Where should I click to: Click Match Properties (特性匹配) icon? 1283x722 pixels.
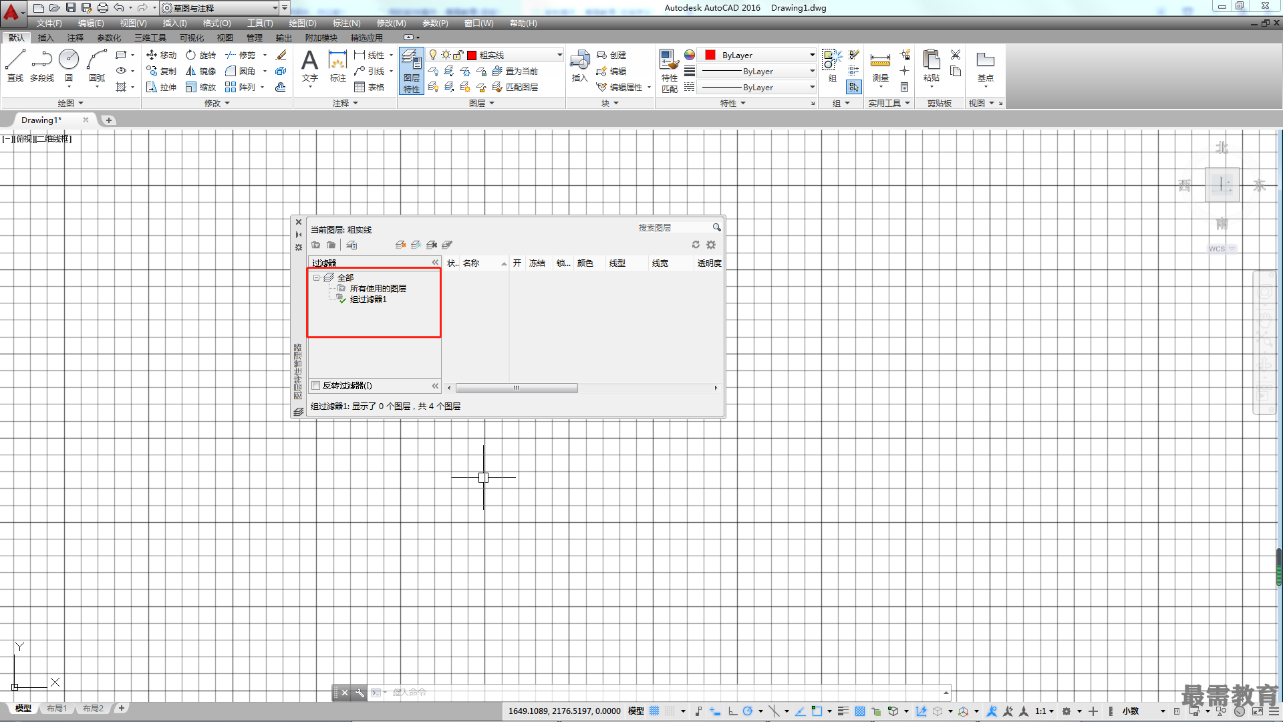point(669,71)
